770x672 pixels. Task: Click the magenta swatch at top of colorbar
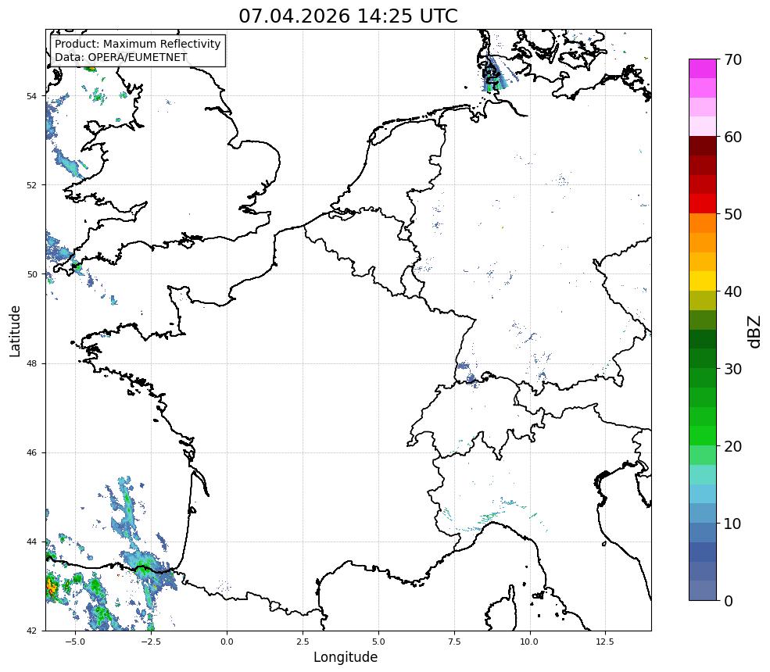(703, 69)
